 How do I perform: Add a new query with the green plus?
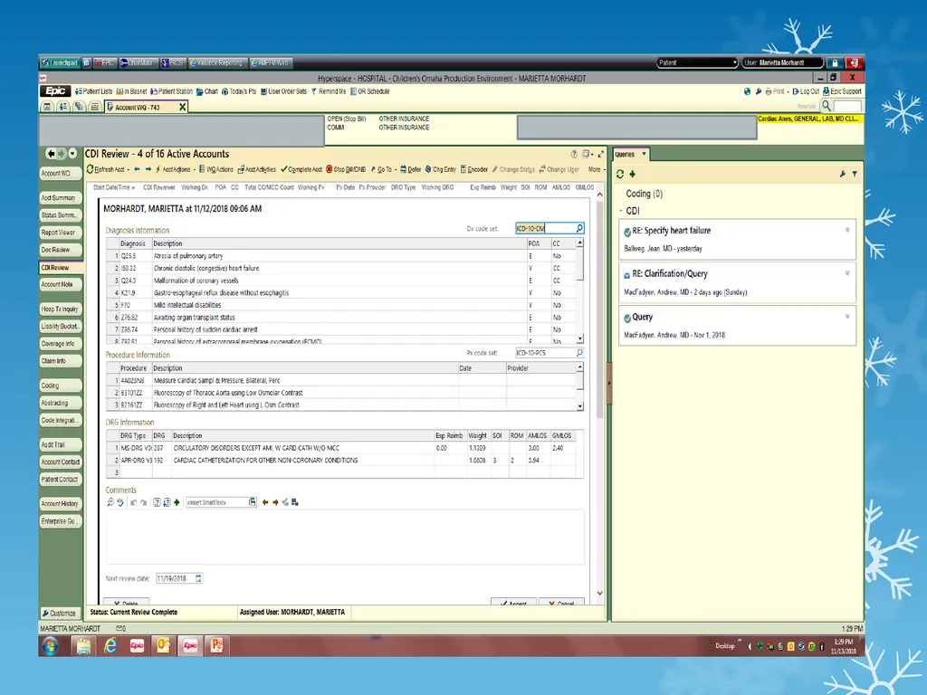633,174
